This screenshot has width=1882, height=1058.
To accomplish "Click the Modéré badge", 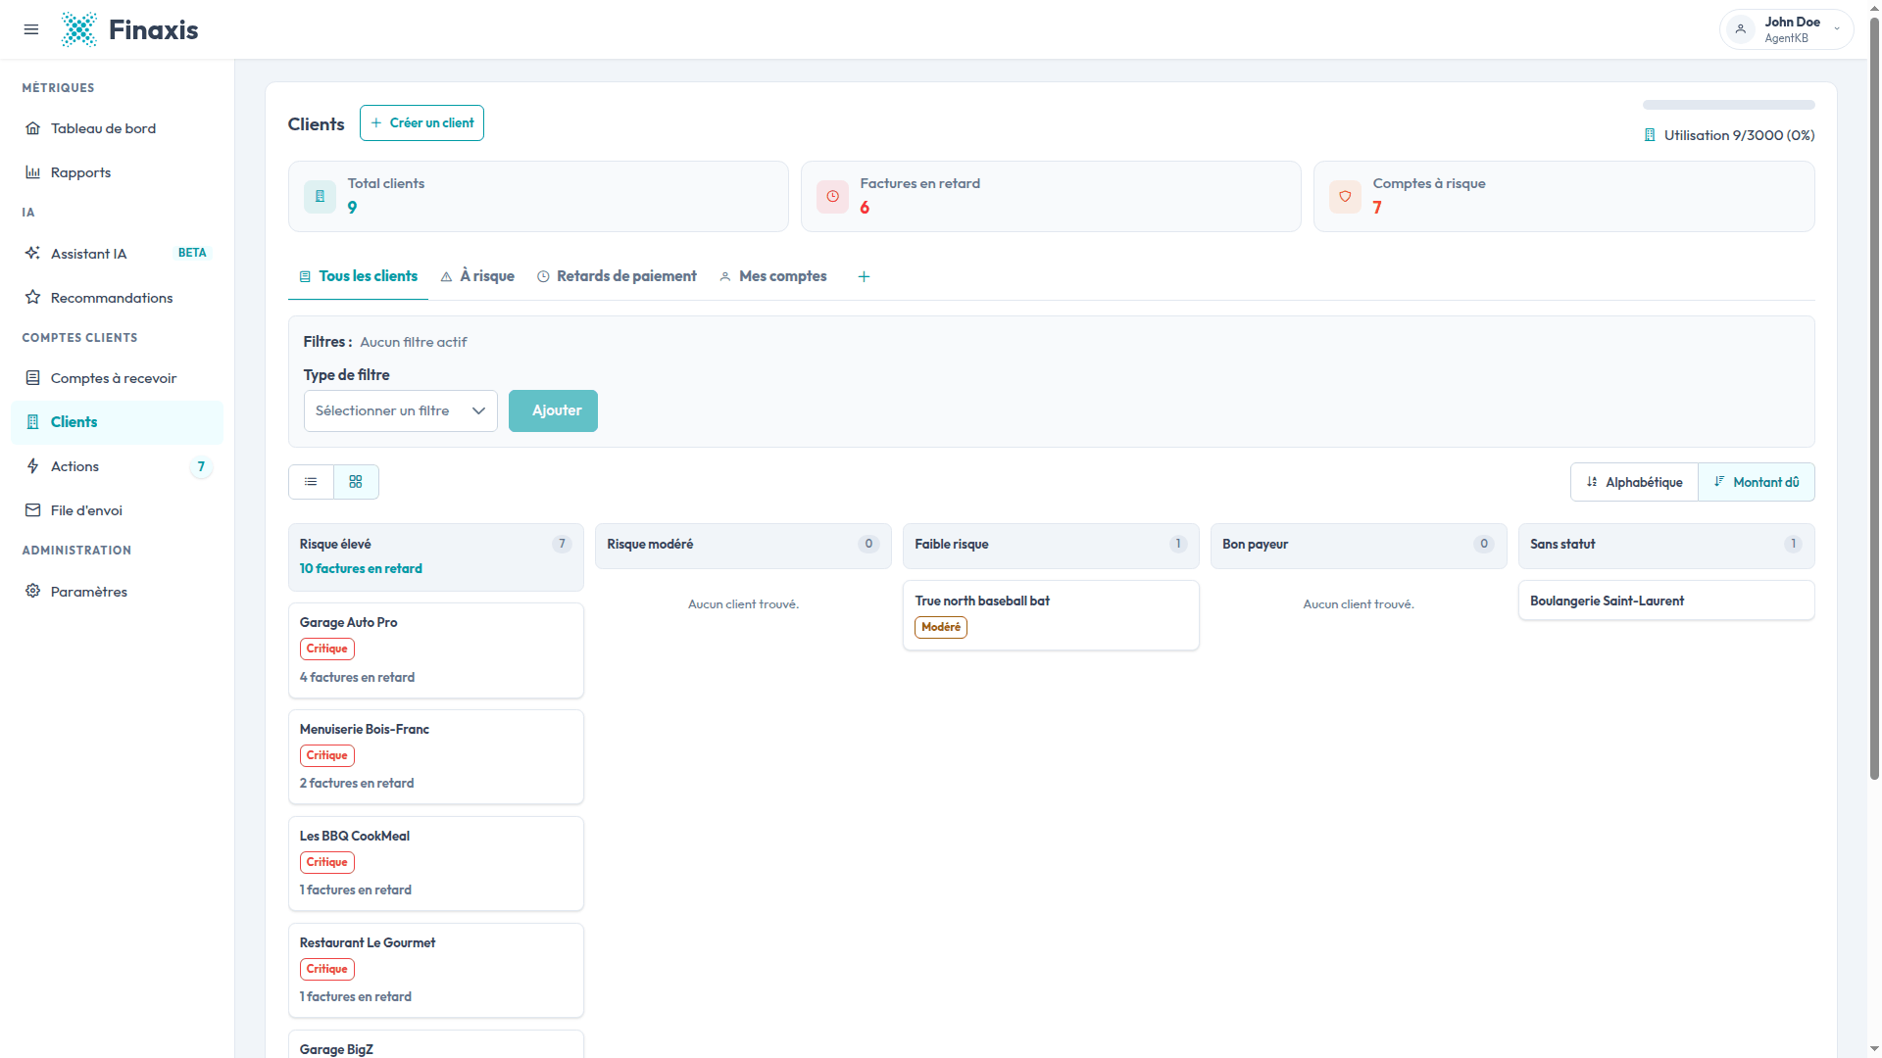I will [941, 627].
